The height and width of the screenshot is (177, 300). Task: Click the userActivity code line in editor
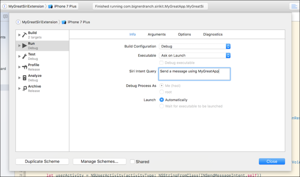point(154,175)
